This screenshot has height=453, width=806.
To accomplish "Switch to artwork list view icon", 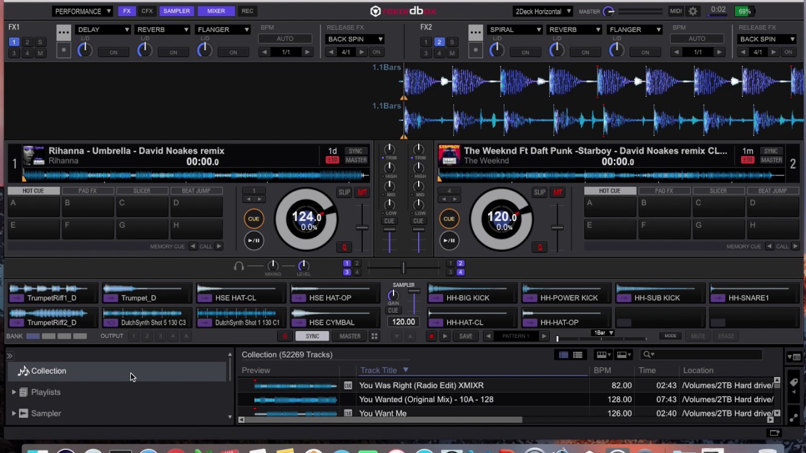I will [577, 355].
